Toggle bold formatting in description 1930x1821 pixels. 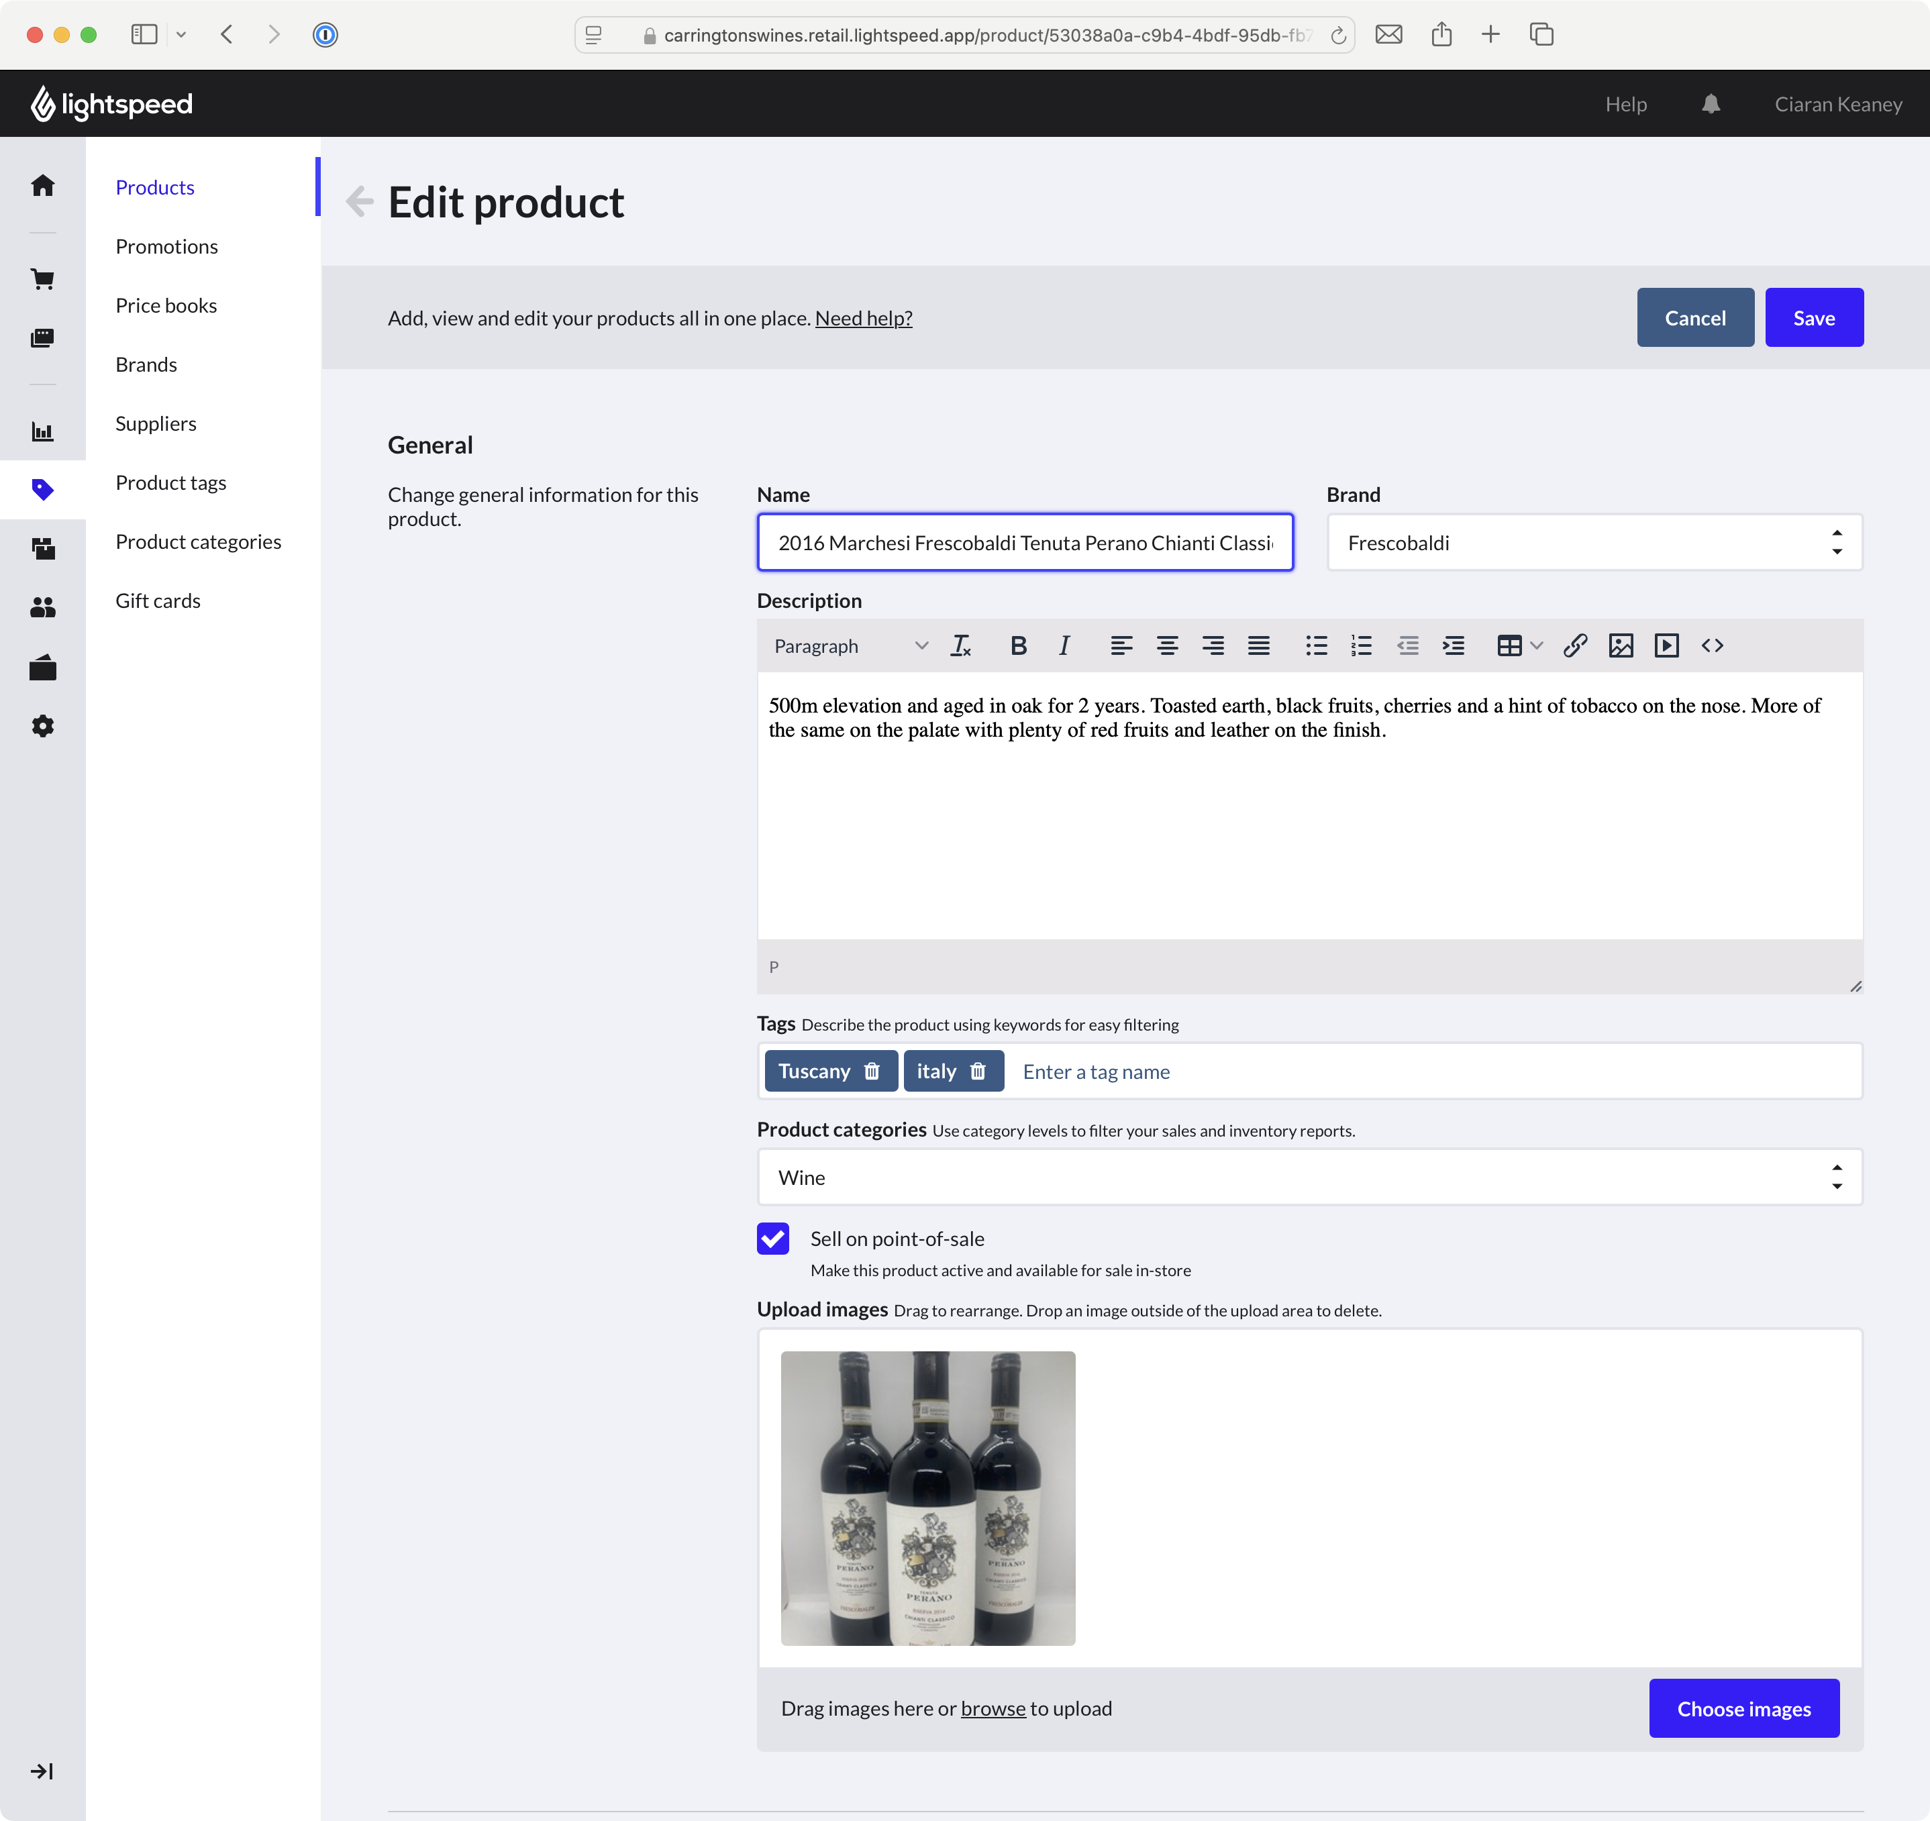[1019, 645]
